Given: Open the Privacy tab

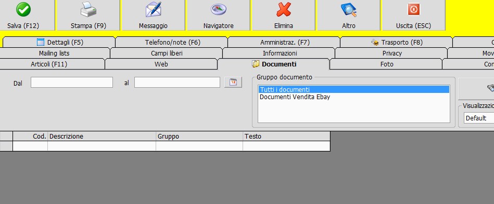Looking at the screenshot, I should pos(391,53).
